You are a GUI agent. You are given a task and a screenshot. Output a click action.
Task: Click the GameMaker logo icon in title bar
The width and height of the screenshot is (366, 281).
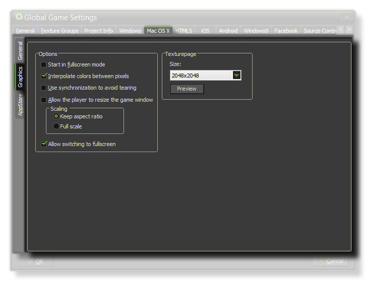click(x=19, y=17)
